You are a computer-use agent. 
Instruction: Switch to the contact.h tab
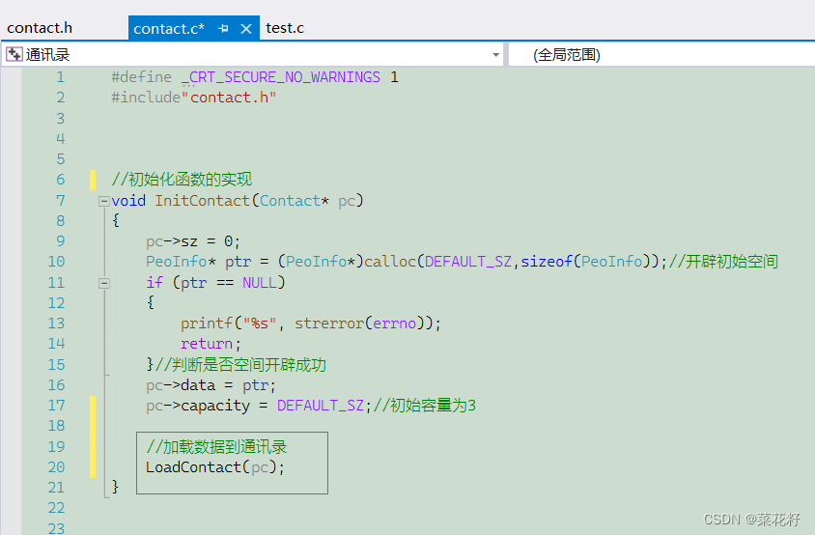click(40, 28)
